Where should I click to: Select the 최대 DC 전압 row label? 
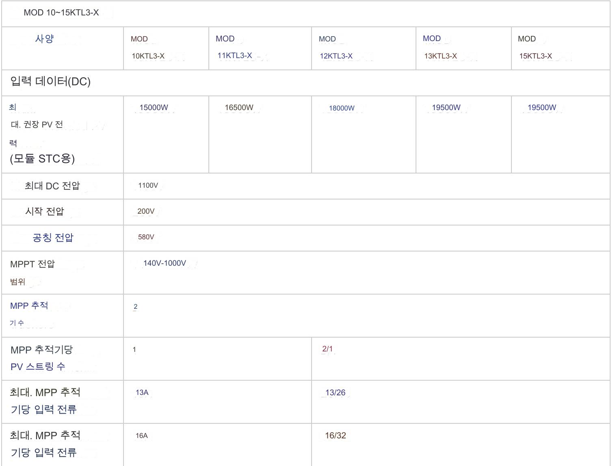pos(52,186)
